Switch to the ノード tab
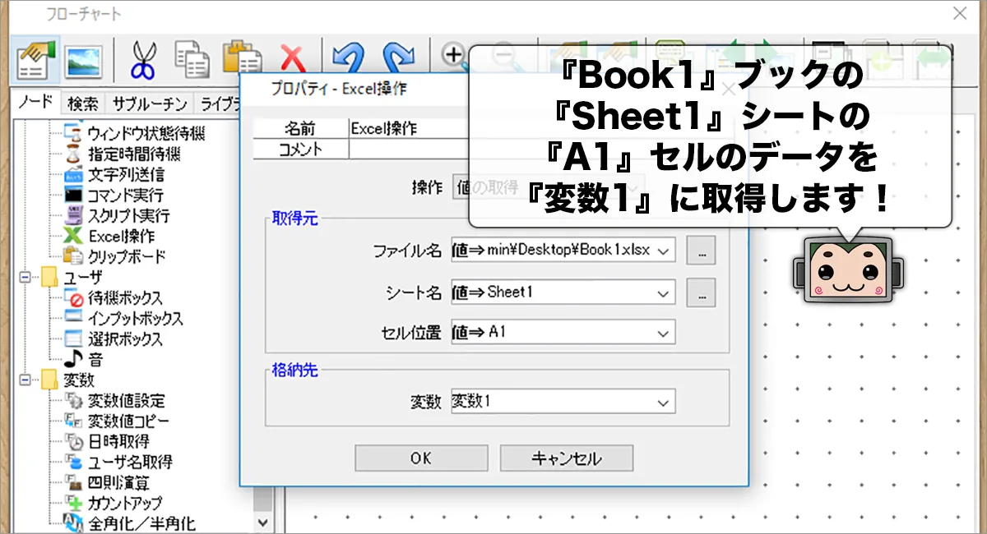The width and height of the screenshot is (987, 534). (x=36, y=103)
